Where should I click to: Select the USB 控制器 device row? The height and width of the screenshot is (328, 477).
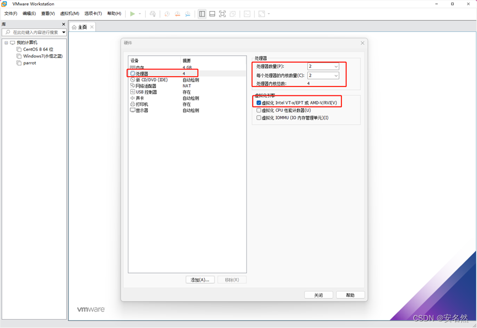pos(187,92)
